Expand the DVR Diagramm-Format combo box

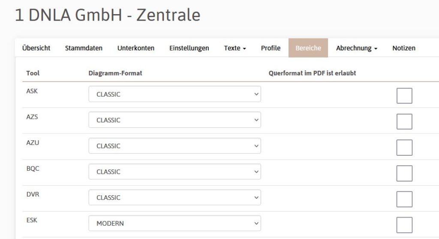(174, 197)
